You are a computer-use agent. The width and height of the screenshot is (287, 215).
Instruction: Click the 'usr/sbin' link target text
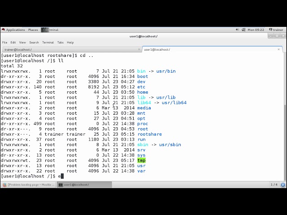pyautogui.click(x=170, y=145)
